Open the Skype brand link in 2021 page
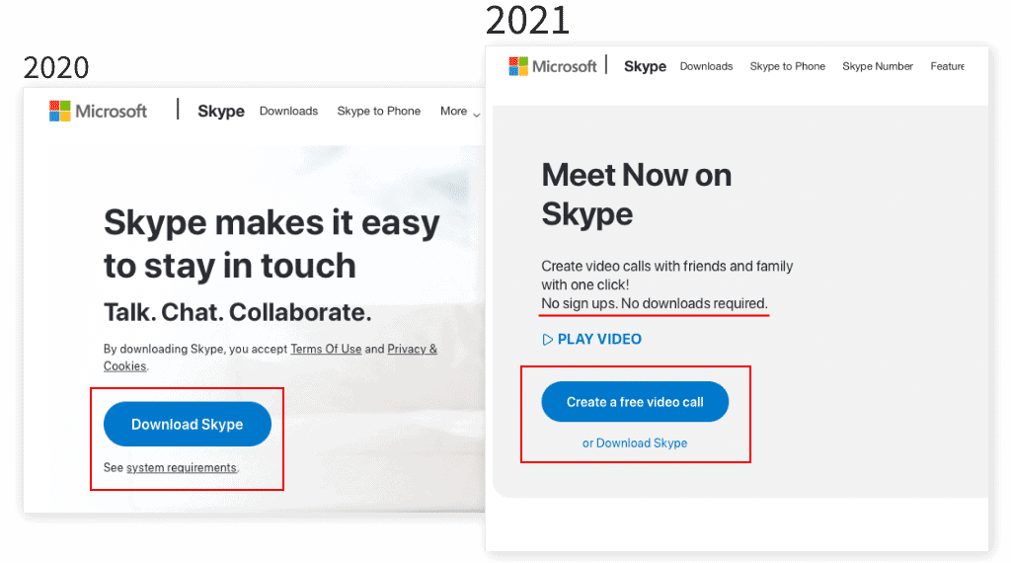Viewport: 1011px width, 563px height. click(645, 66)
